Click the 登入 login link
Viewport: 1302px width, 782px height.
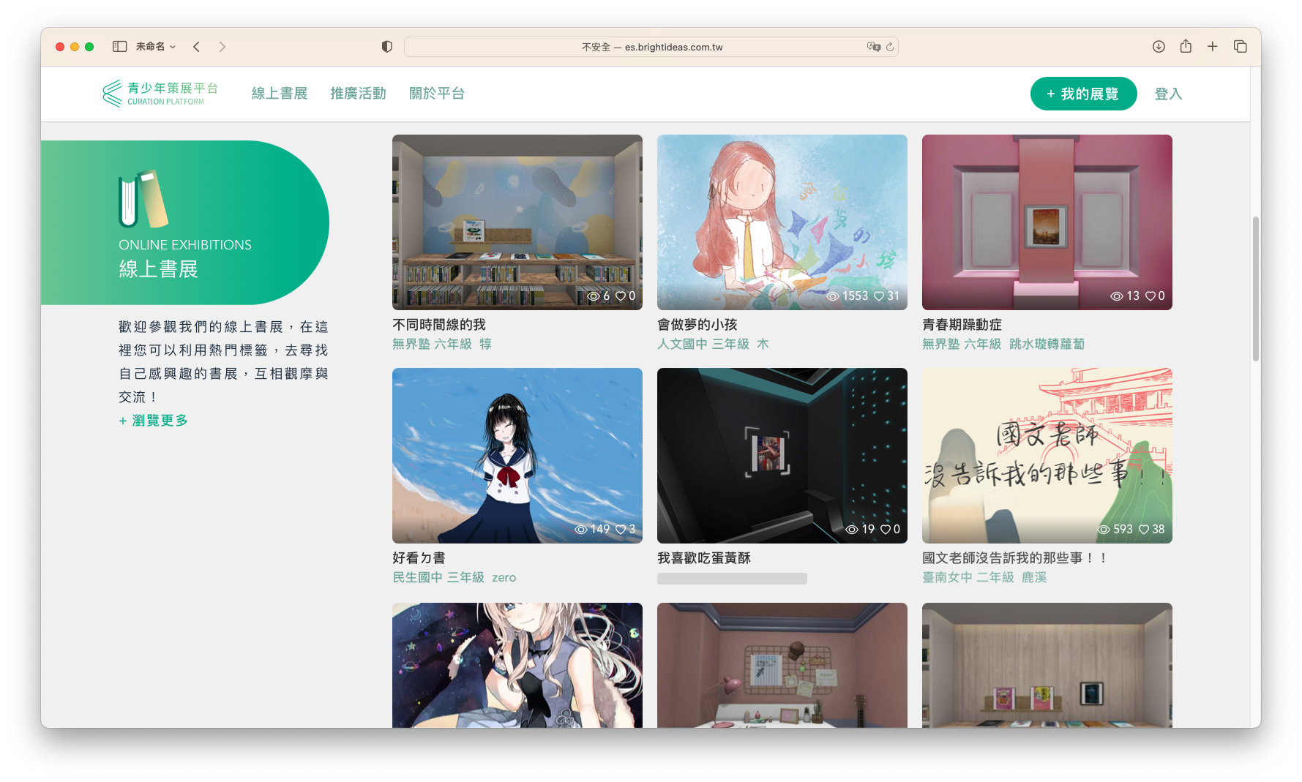click(1168, 94)
